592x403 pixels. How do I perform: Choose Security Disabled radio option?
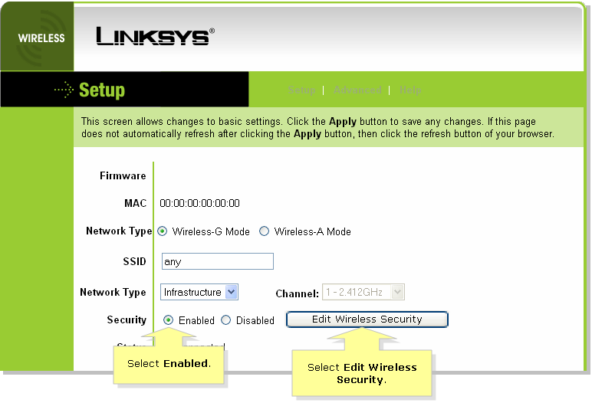pos(225,320)
